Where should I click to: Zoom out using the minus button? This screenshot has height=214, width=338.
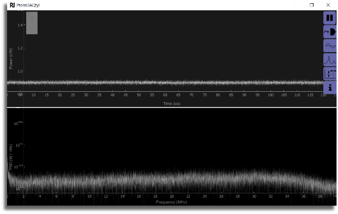click(32, 29)
